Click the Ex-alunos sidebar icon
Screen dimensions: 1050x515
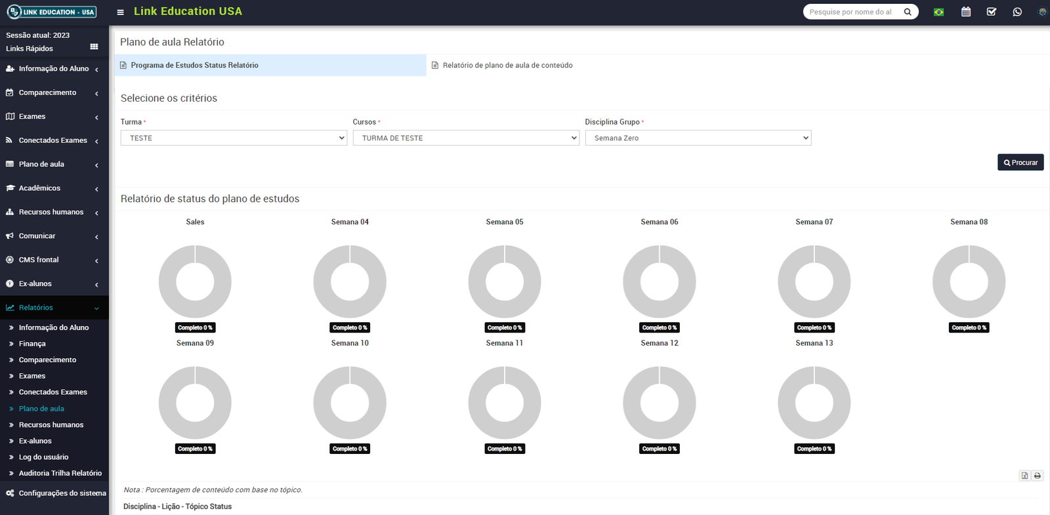click(x=10, y=283)
